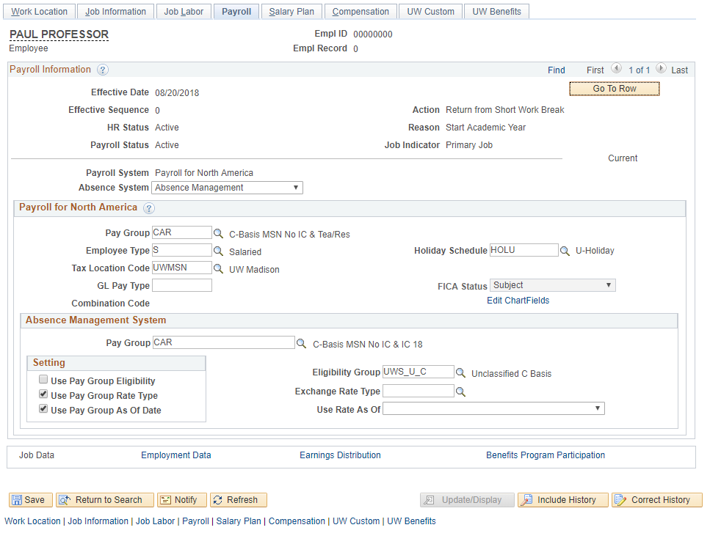Click the Tax Location Code field

[182, 268]
